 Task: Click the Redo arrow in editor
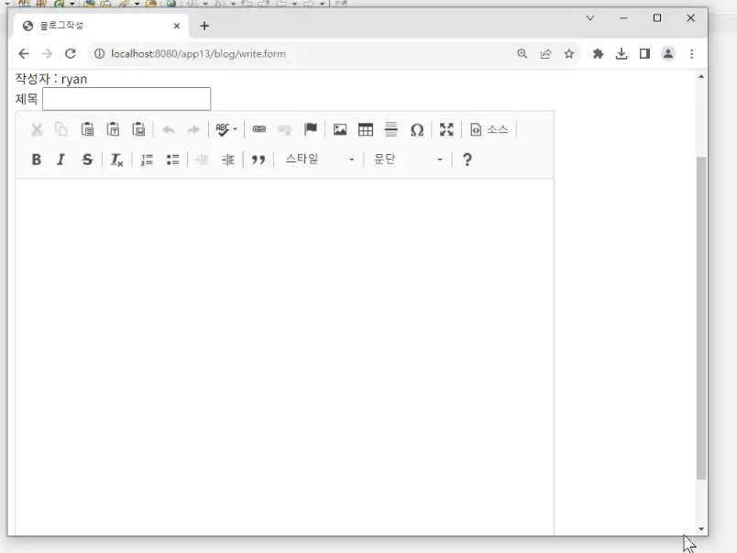pyautogui.click(x=193, y=129)
